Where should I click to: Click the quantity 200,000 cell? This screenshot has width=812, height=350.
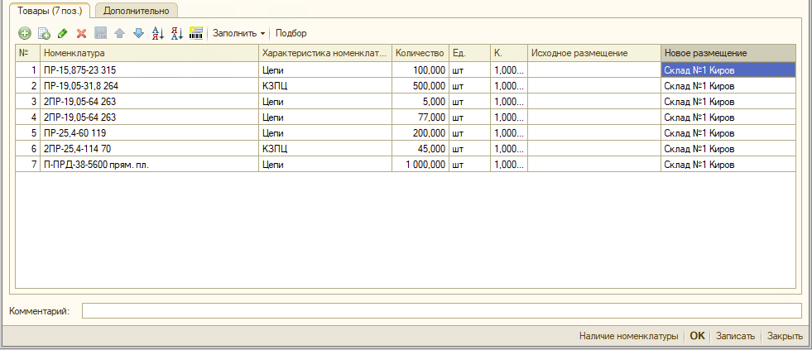click(x=420, y=133)
